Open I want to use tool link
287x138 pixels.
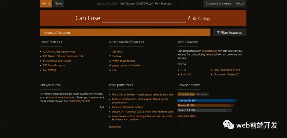click(142, 118)
